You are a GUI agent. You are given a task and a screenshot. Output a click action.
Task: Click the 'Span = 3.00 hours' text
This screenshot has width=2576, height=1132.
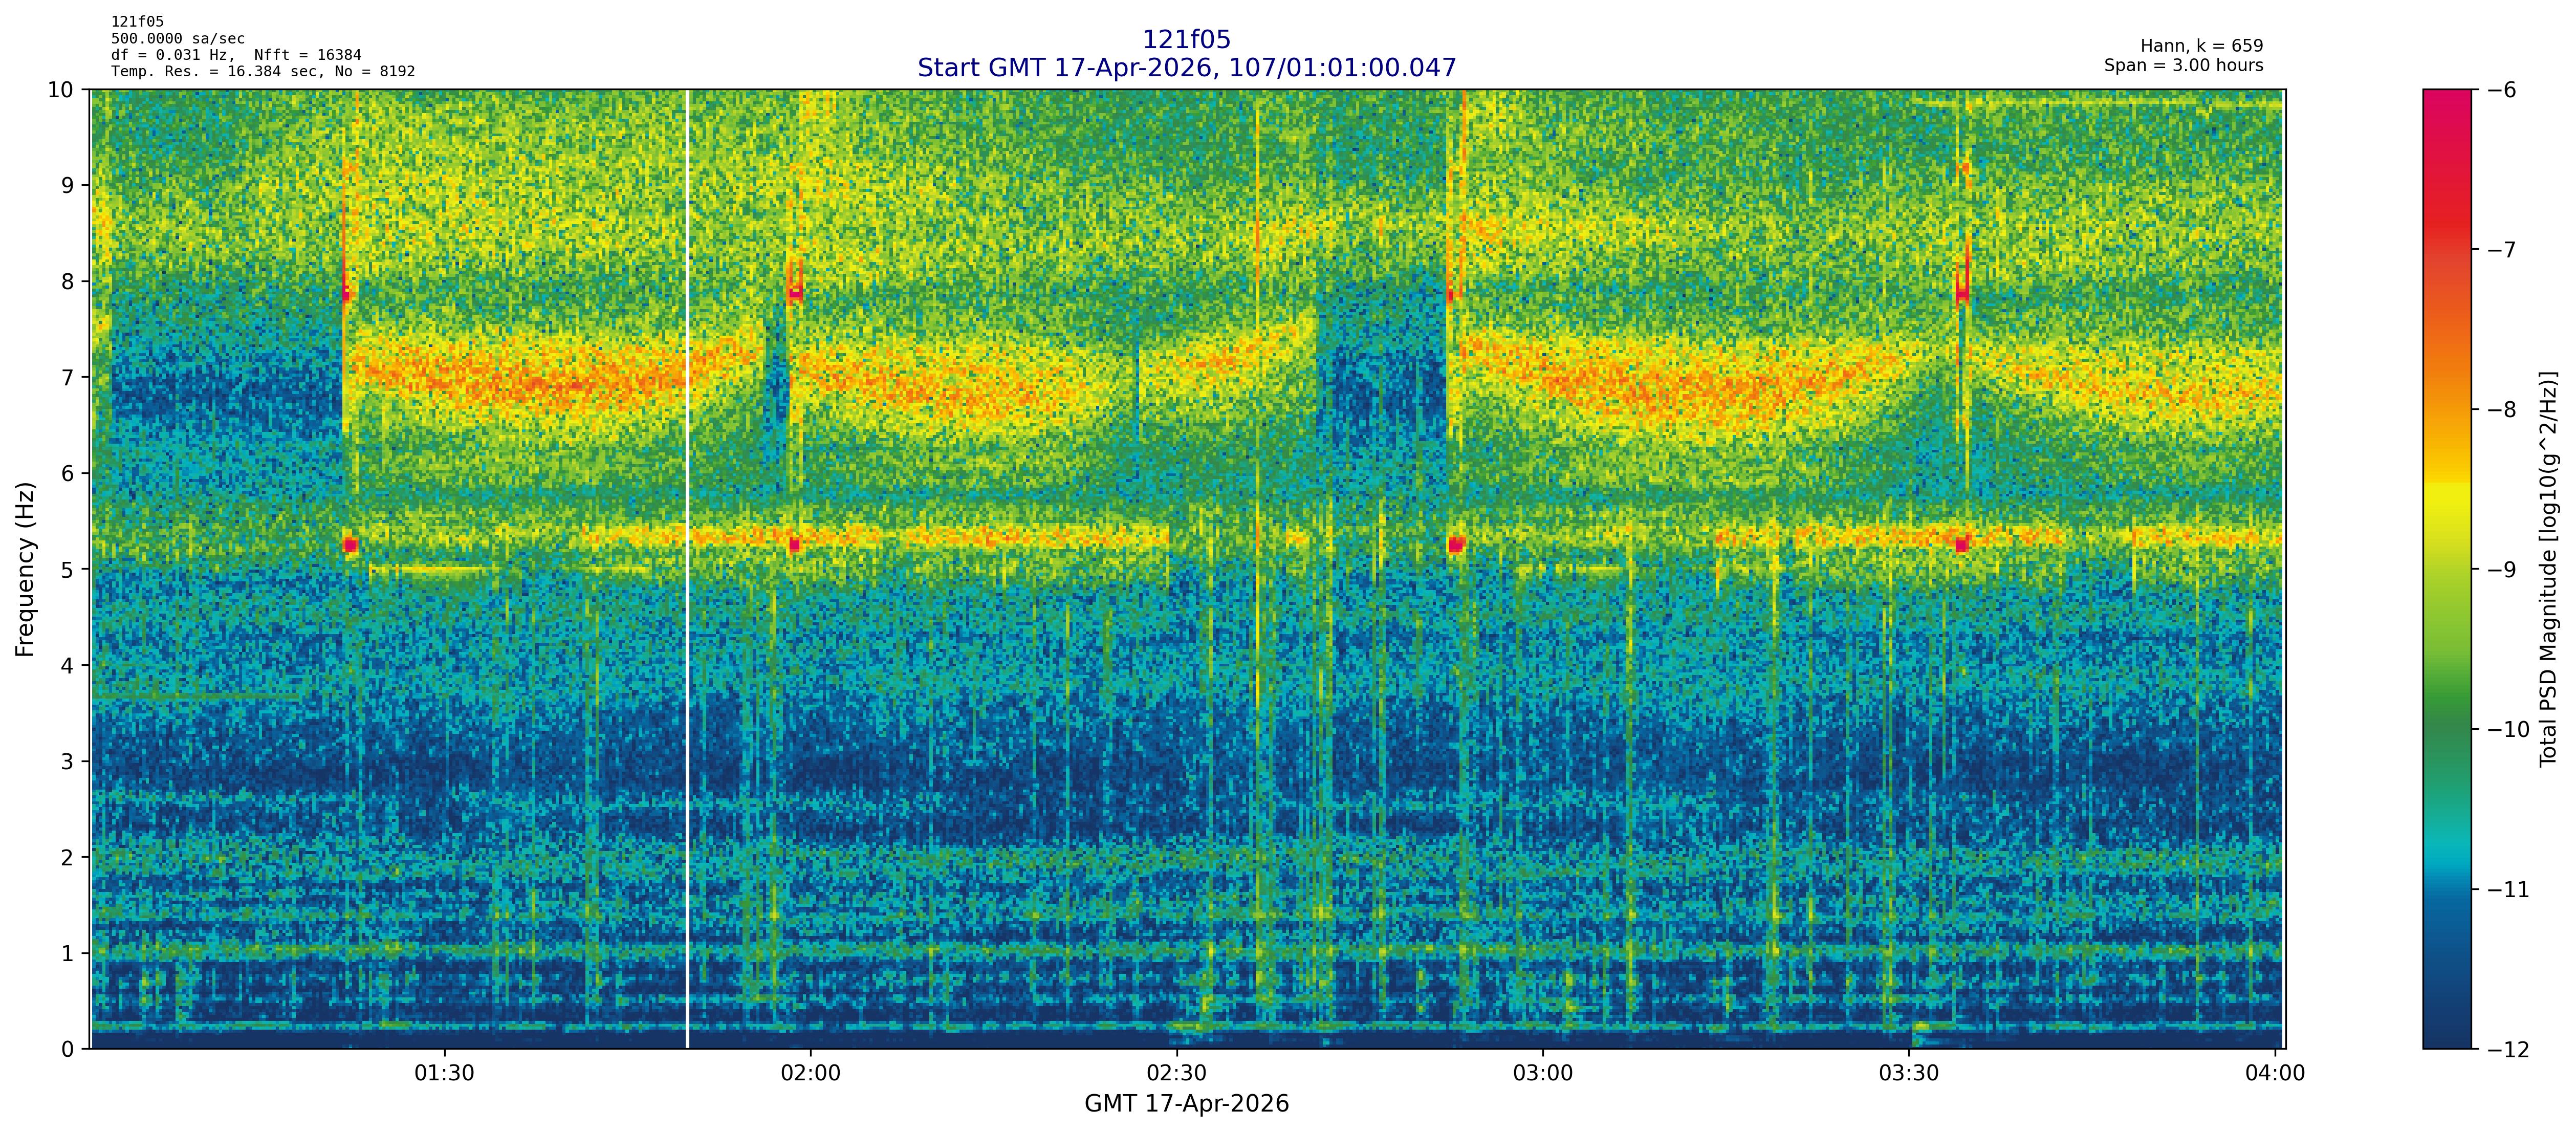[x=2183, y=66]
